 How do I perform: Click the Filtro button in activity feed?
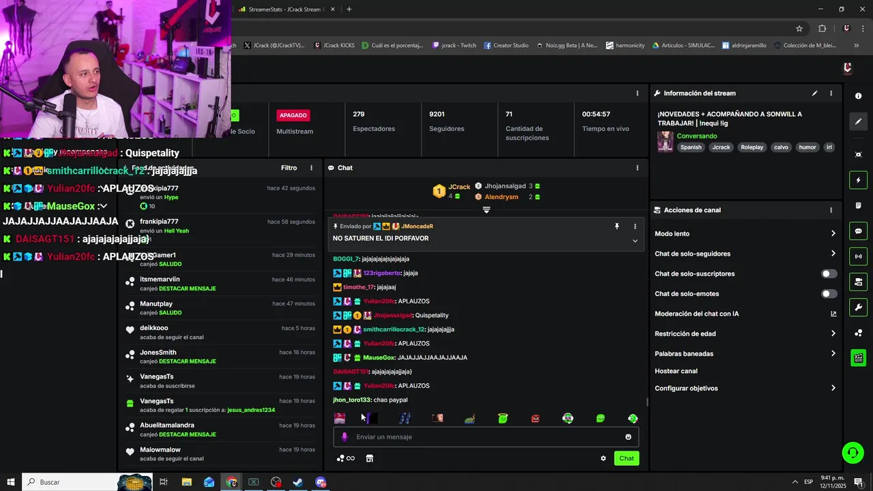coord(288,168)
